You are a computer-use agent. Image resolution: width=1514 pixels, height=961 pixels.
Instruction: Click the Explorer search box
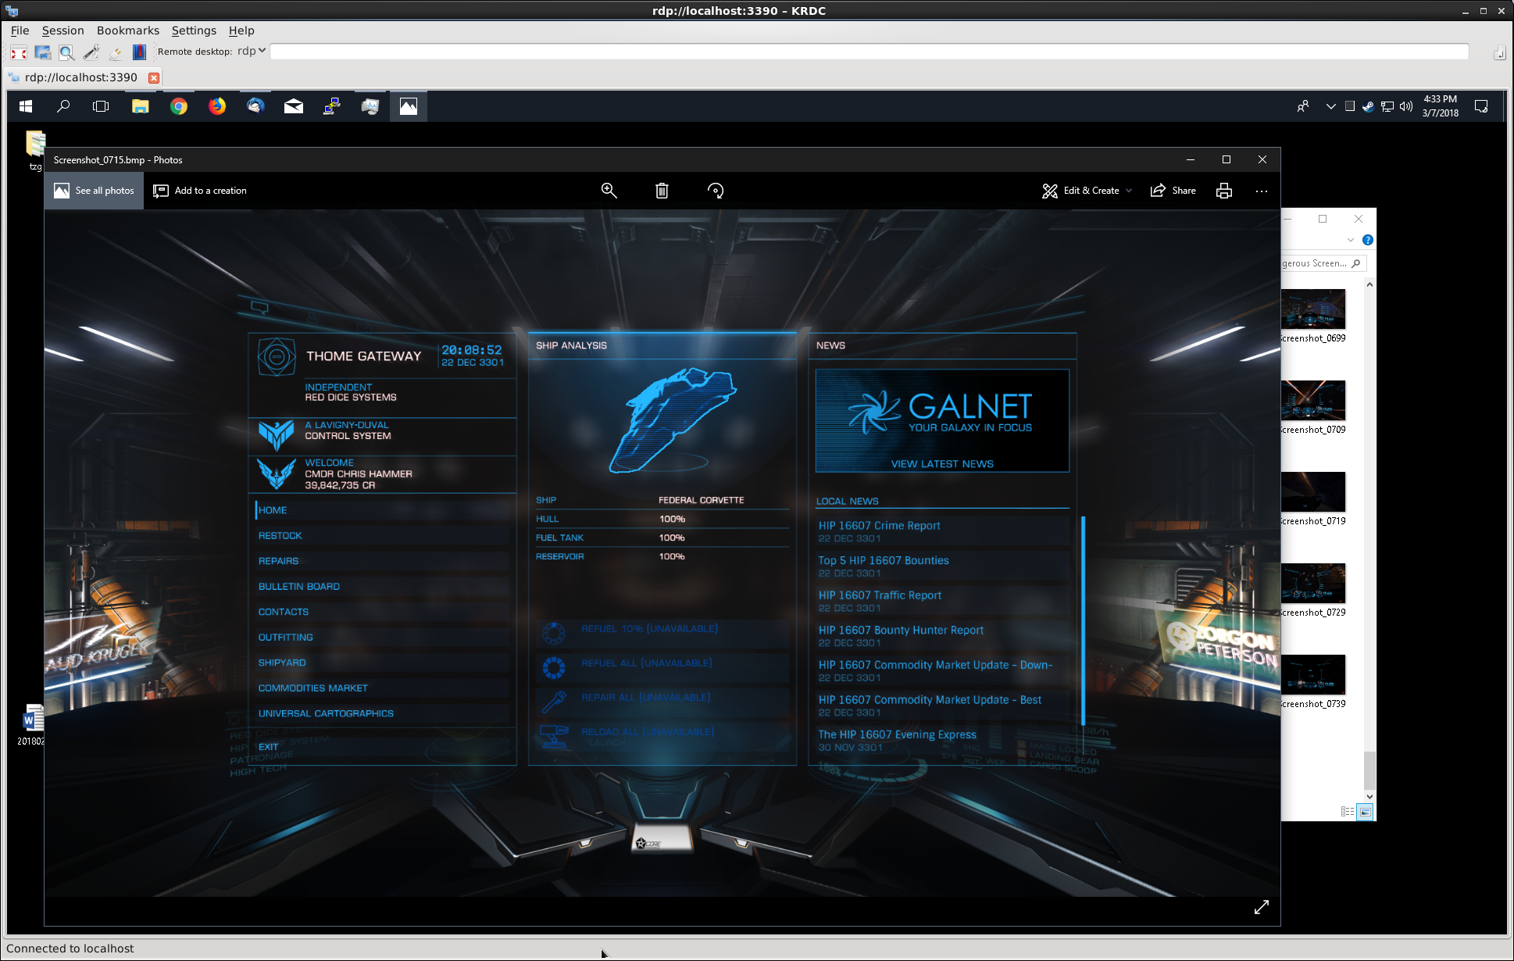coord(1322,263)
